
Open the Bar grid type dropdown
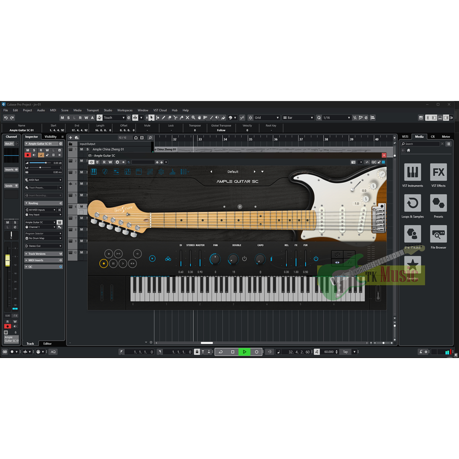point(298,118)
